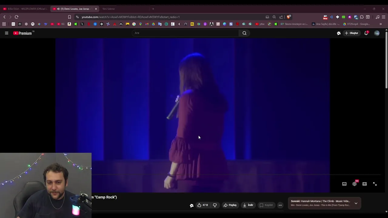
Task: Open the account avatar menu
Action: coord(377,33)
